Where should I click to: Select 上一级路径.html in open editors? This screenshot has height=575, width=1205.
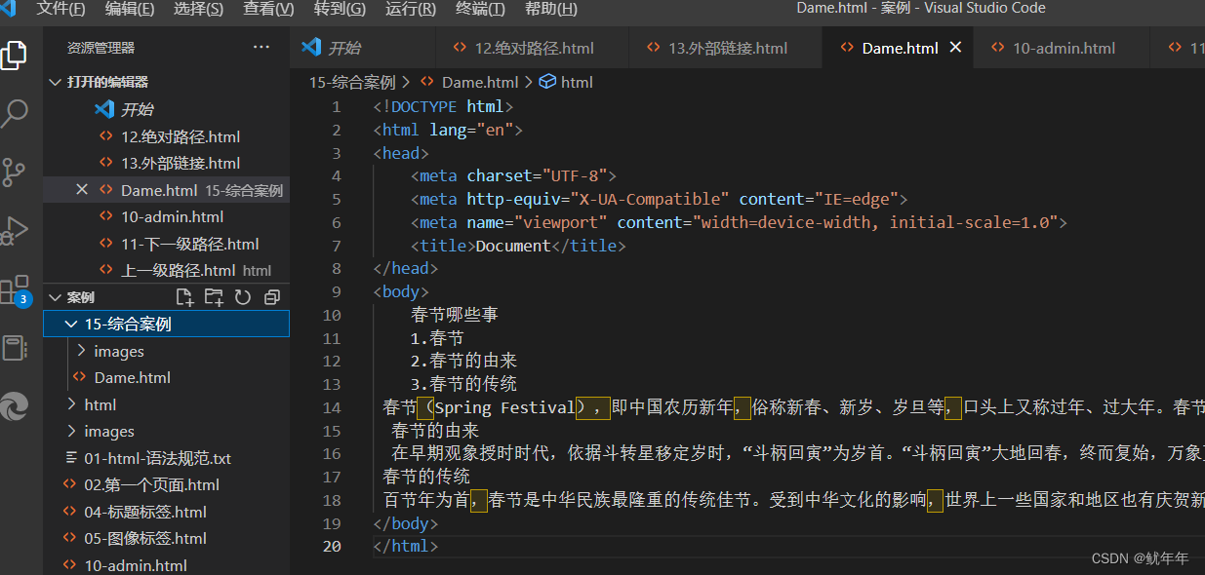point(167,270)
